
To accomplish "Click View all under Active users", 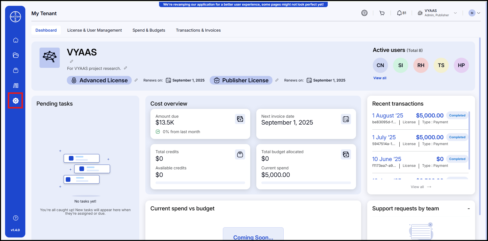I will (380, 78).
